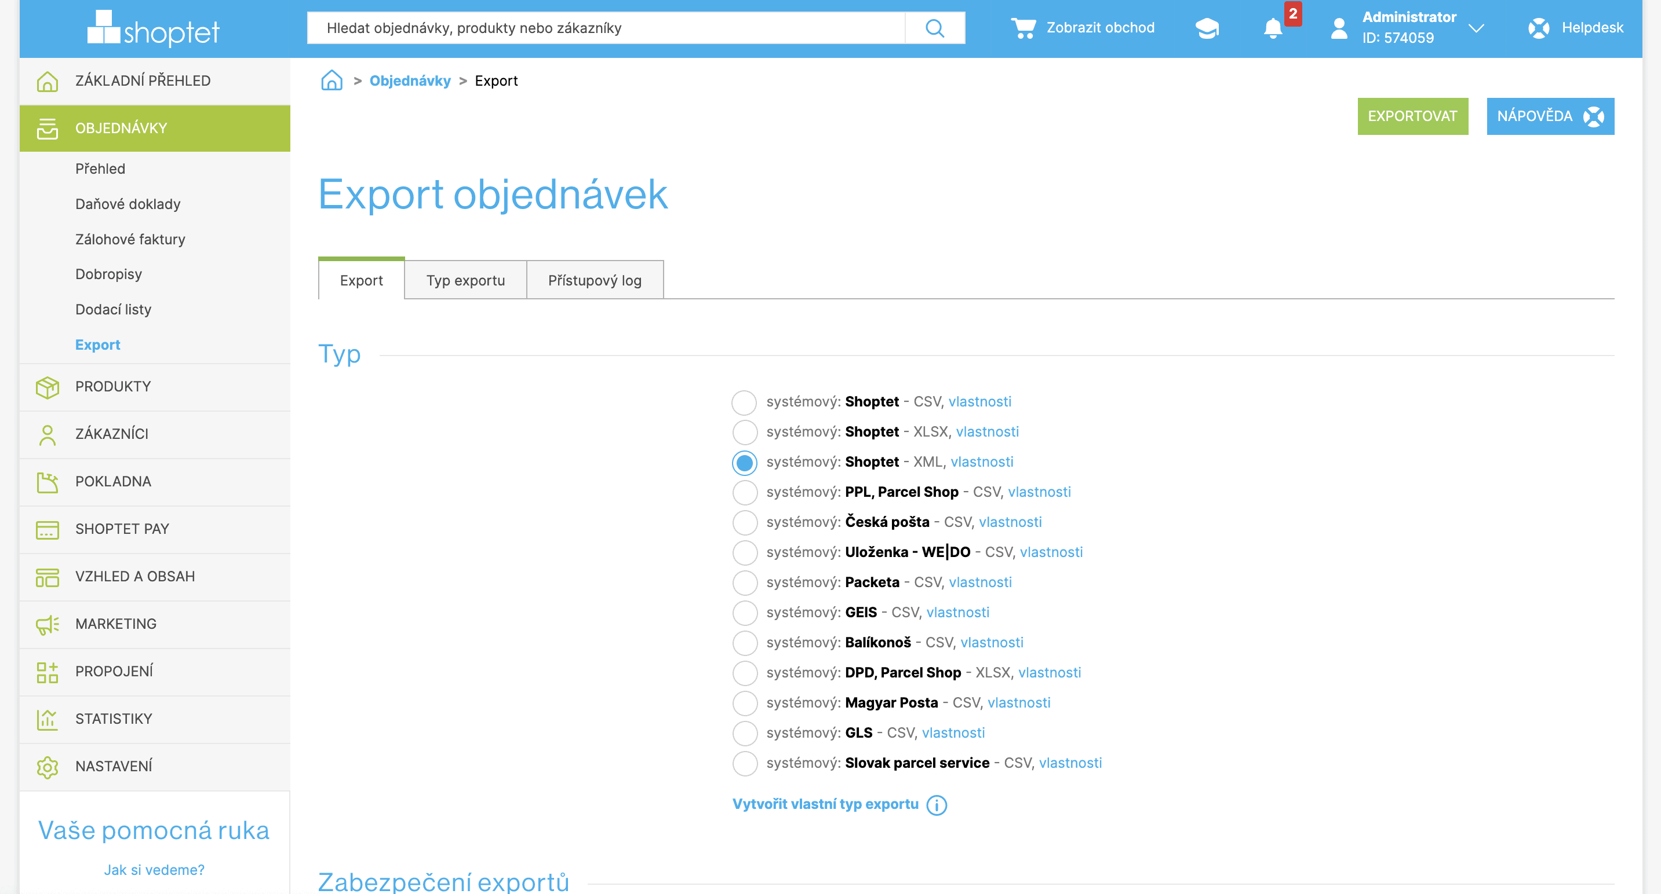Select Uloženka - WE|DO radio button

click(x=744, y=552)
